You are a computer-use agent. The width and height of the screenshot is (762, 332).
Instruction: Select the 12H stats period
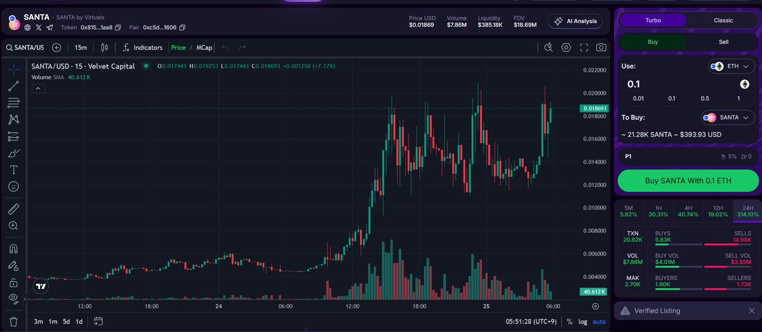coord(718,211)
